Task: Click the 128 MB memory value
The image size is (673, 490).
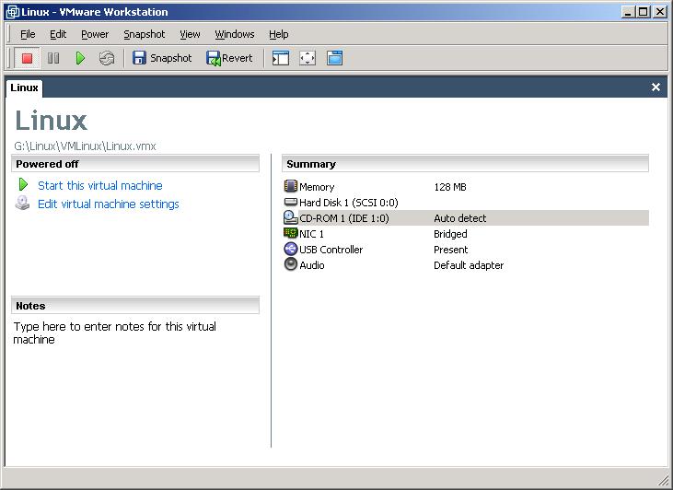Action: pos(450,187)
